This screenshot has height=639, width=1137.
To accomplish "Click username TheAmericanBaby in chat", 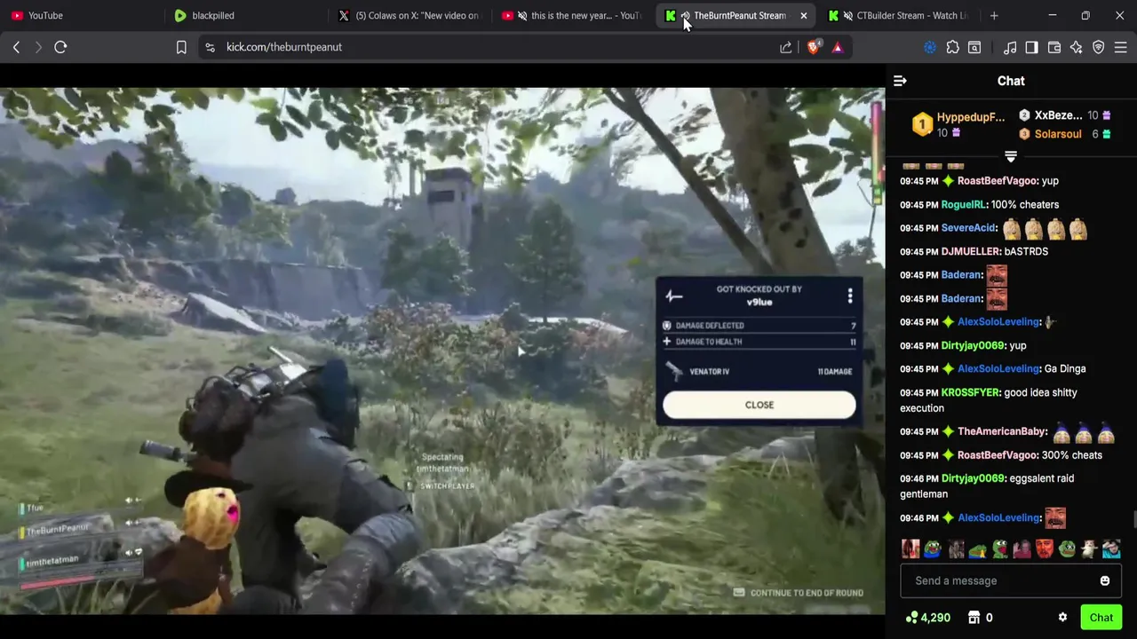I will 1002,431.
